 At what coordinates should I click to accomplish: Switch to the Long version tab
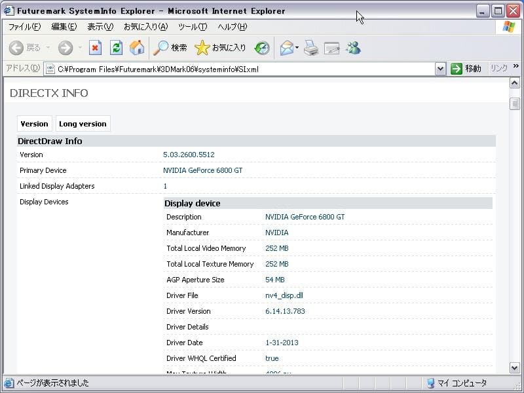83,124
